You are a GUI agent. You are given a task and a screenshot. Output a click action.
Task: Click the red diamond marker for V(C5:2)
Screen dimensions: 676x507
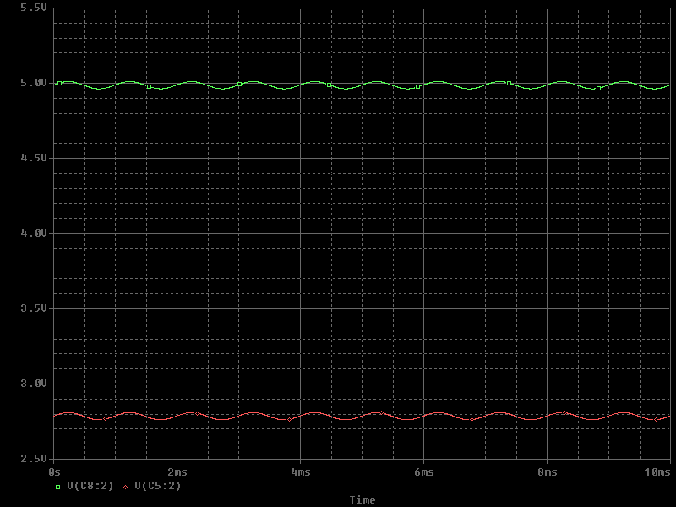click(125, 488)
